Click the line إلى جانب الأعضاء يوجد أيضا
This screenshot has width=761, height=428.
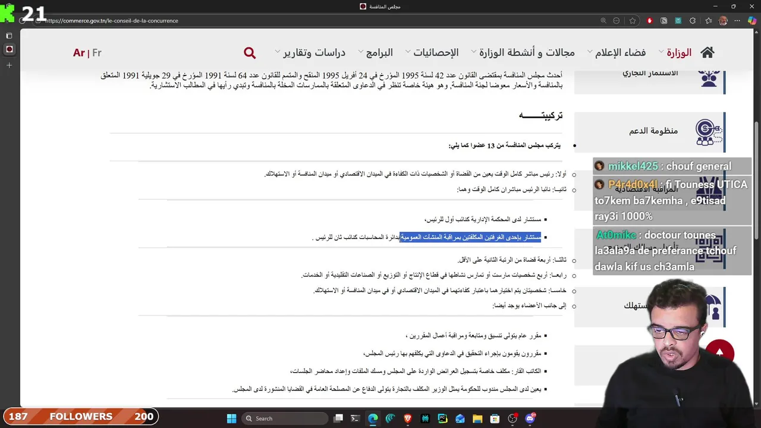[x=529, y=306]
